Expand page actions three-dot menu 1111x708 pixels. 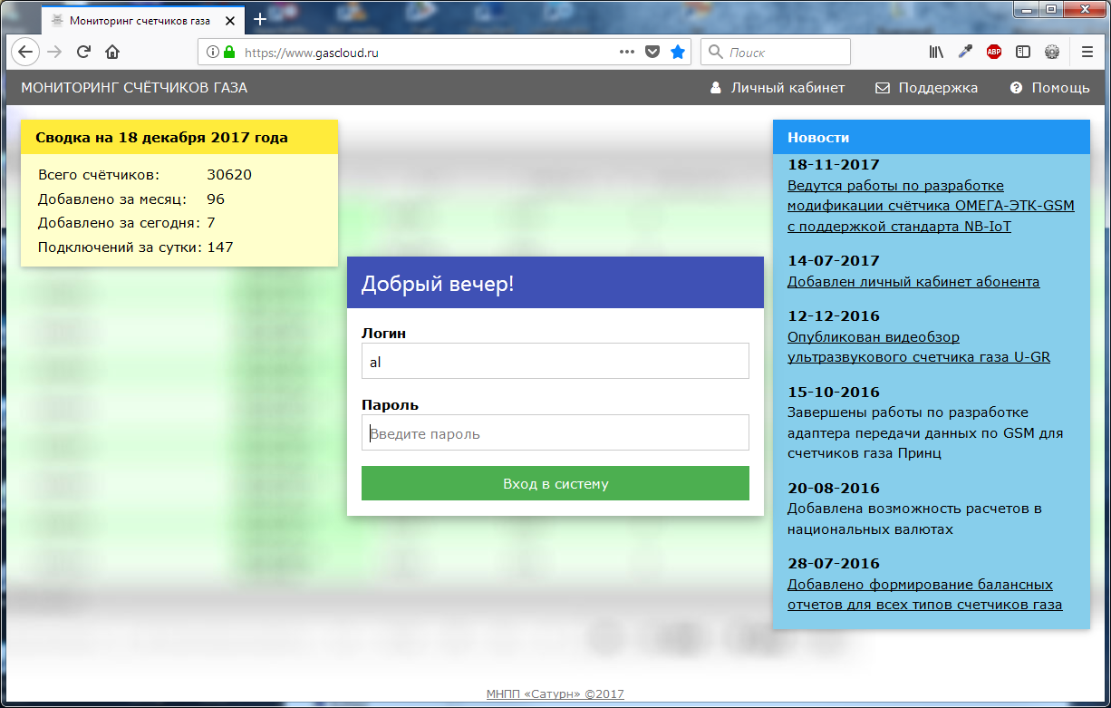click(x=626, y=52)
